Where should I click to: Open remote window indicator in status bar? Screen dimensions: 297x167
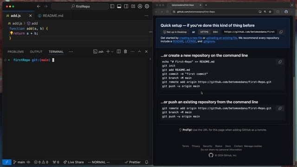6,162
